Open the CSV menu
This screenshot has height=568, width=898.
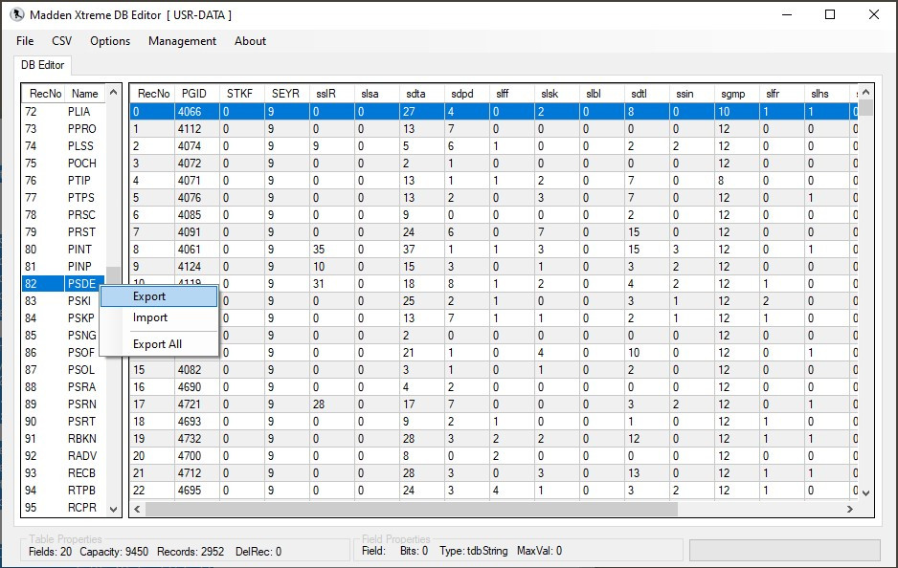pyautogui.click(x=62, y=41)
